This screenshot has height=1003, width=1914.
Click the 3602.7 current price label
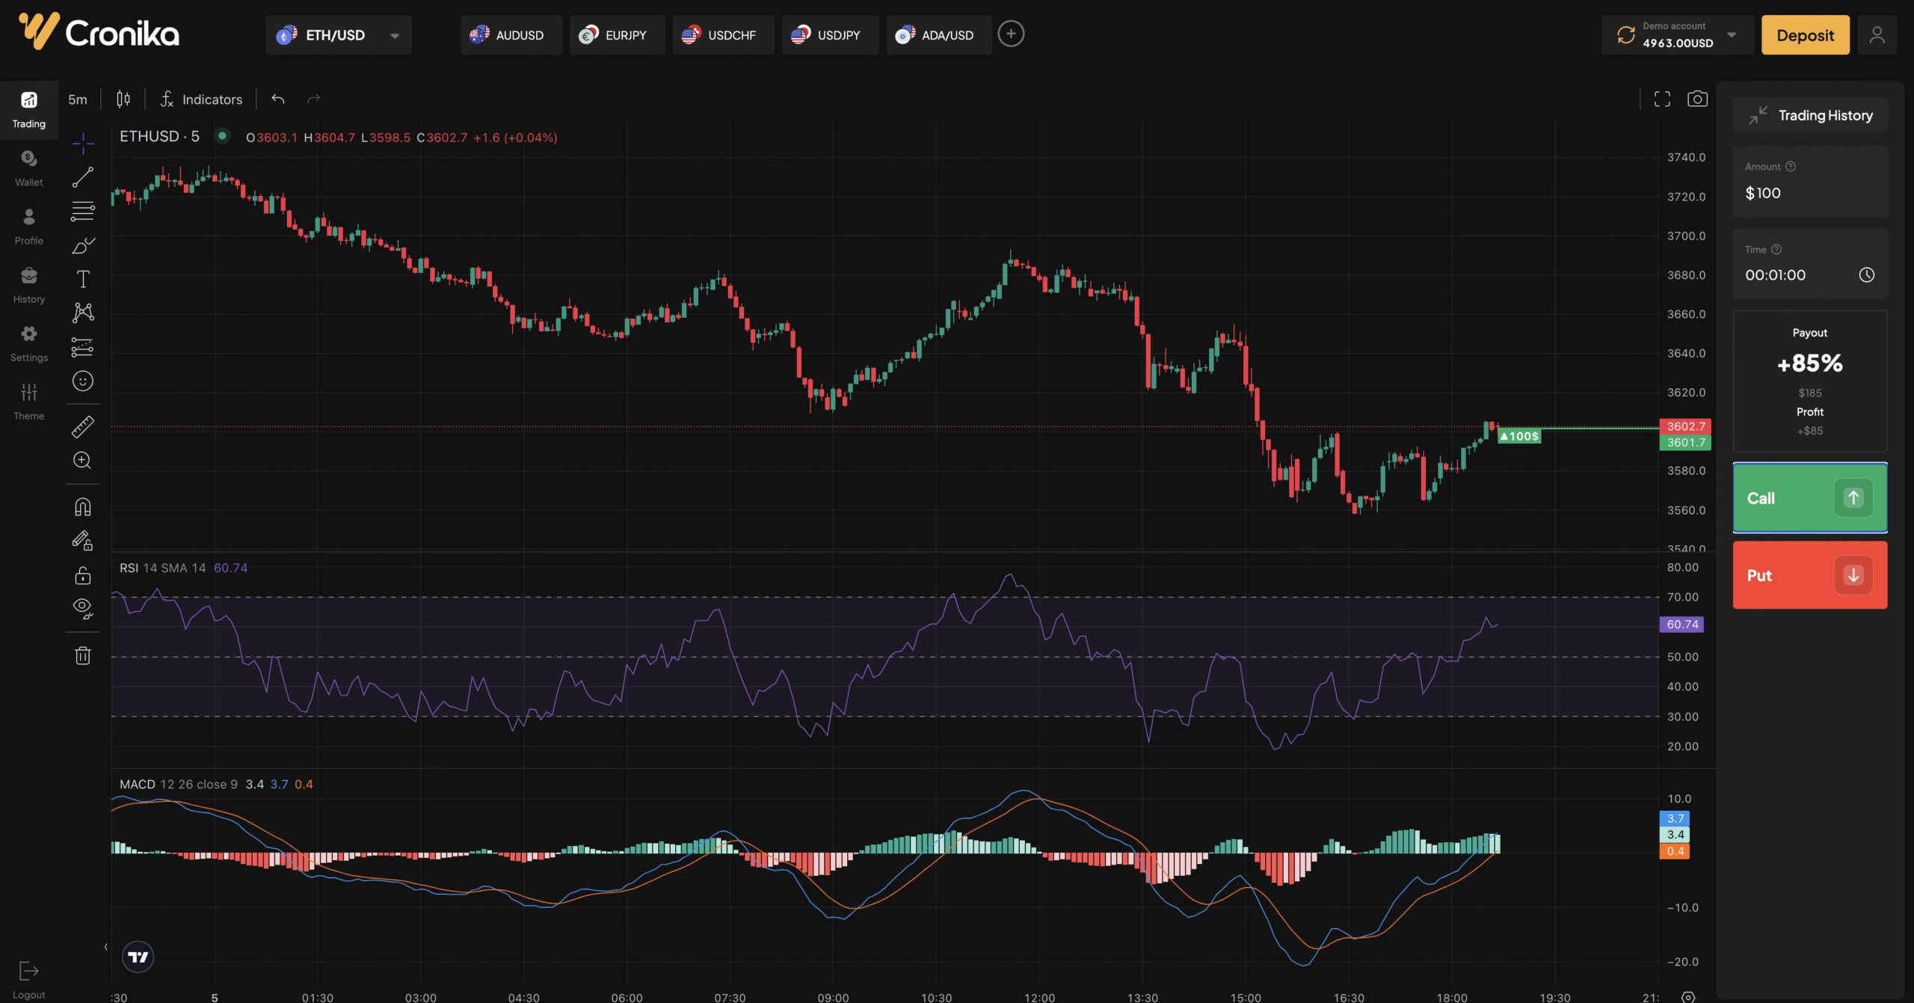1685,426
